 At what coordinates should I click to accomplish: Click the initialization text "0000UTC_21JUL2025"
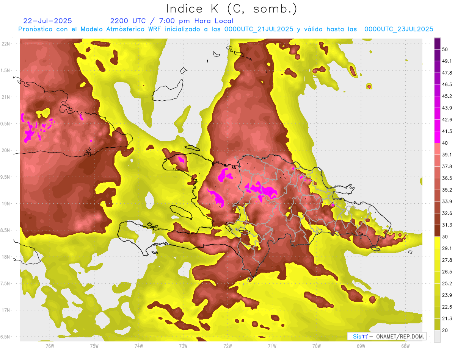coord(259,29)
